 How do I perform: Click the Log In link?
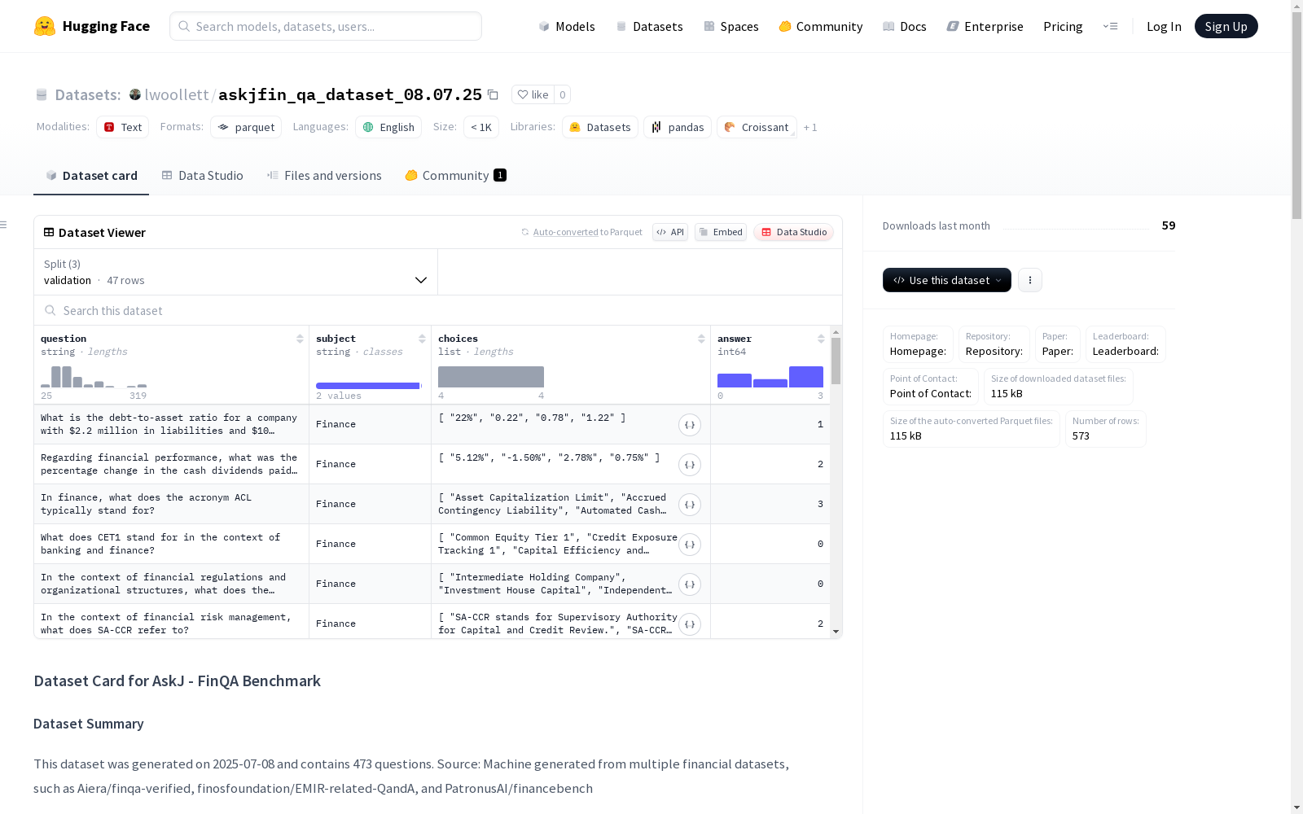click(x=1164, y=26)
